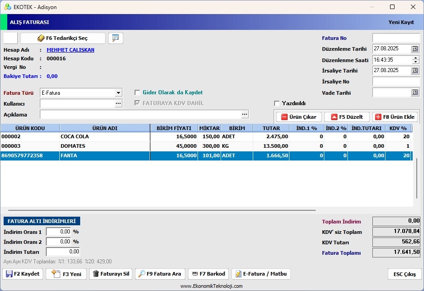Click the Ürün Çıkar remove product button
The width and height of the screenshot is (424, 291).
[x=299, y=117]
